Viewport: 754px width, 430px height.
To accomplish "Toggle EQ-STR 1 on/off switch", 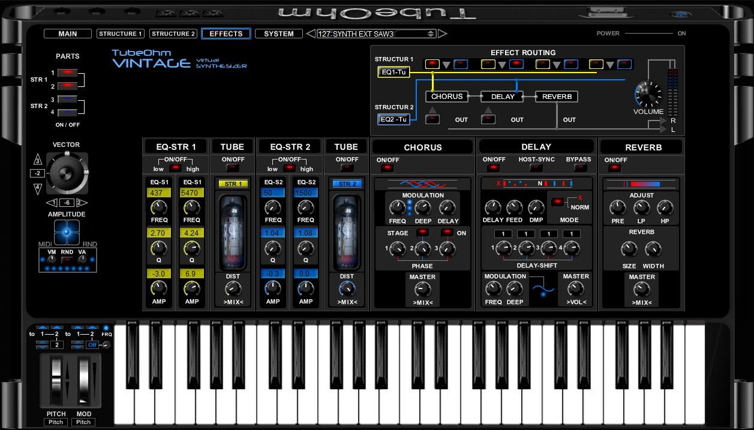I will click(x=175, y=169).
